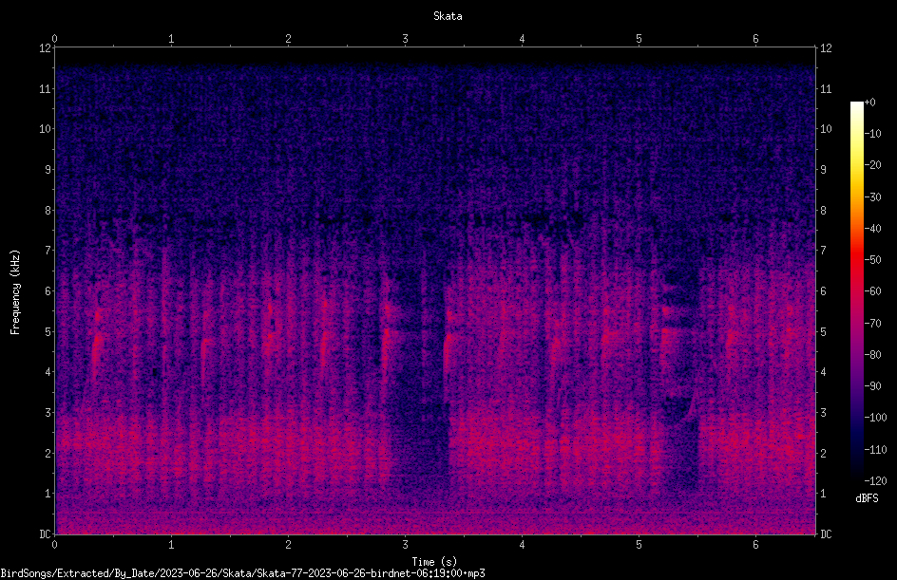Click the '0' tick label on the bottom time axis
897x580 pixels.
point(54,545)
